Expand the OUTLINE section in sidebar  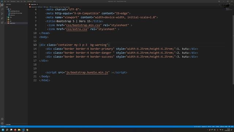(x=8, y=125)
